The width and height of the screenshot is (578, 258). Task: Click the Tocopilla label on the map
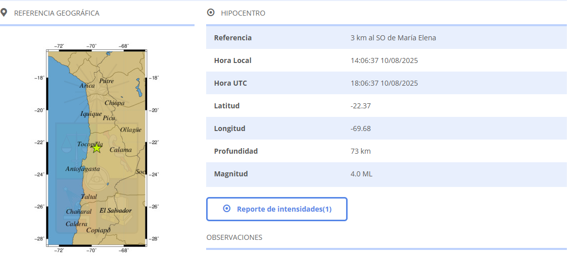(x=89, y=145)
